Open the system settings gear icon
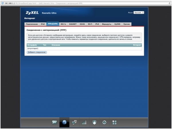The height and width of the screenshot is (129, 172). pyautogui.click(x=104, y=122)
